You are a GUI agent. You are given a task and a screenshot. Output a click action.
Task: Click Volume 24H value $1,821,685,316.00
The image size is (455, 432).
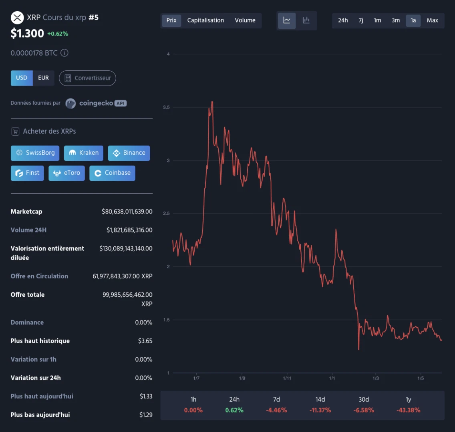(129, 230)
